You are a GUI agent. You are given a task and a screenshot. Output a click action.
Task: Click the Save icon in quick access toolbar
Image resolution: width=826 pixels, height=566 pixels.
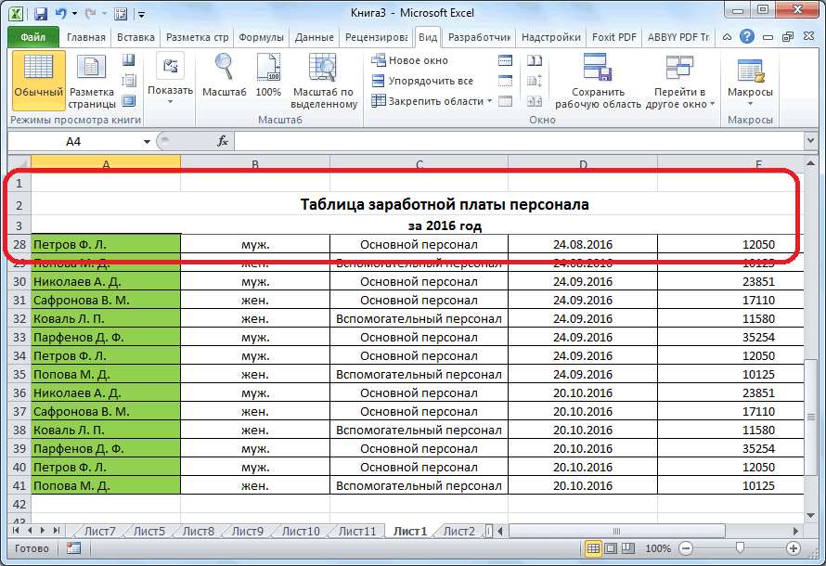point(41,14)
